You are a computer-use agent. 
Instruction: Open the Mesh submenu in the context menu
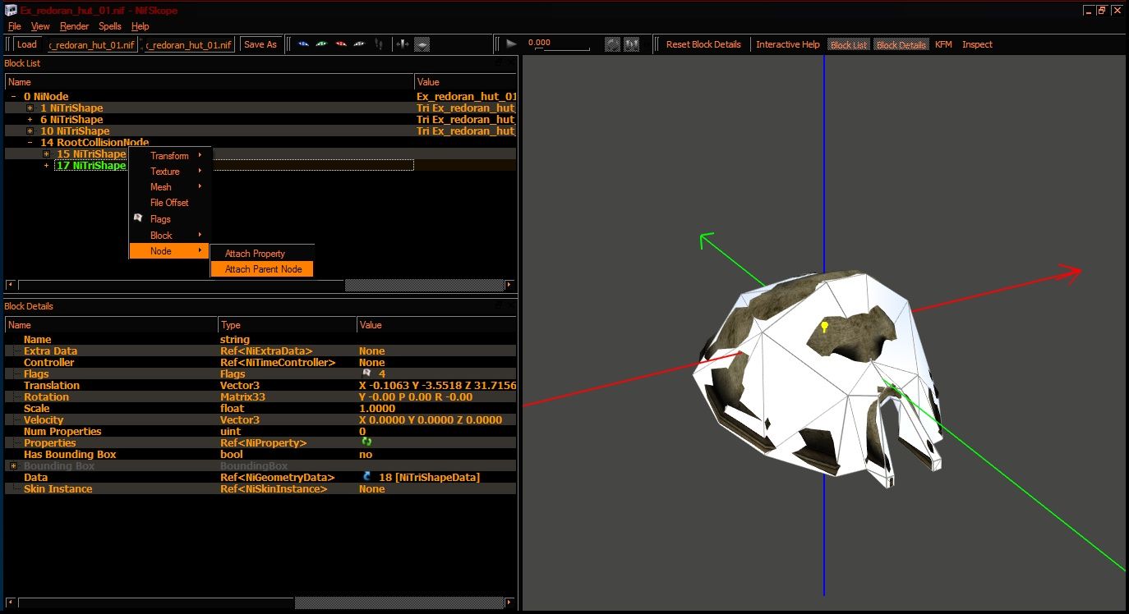coord(170,187)
